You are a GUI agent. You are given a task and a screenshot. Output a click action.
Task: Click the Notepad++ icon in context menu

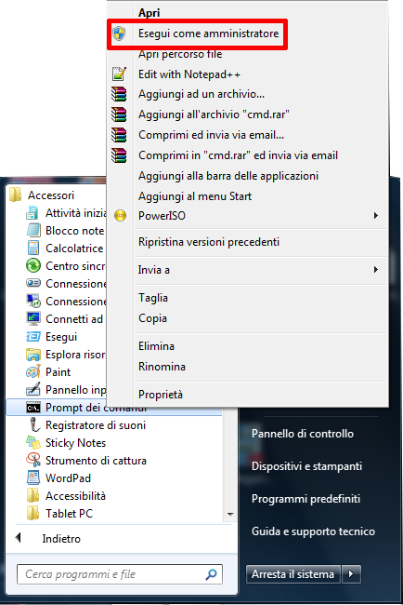119,74
